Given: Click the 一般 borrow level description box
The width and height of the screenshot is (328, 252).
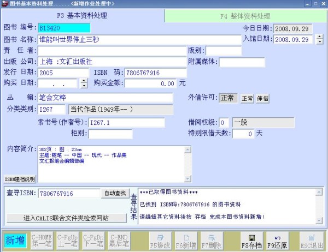Looking at the screenshot, I should (x=263, y=122).
